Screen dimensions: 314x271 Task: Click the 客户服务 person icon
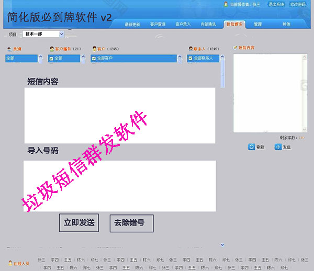pyautogui.click(x=51, y=49)
